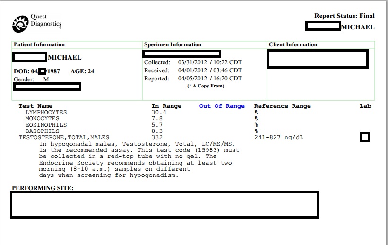Viewport: 388px width, 245px height.
Task: Click the 'In Range' column header
Action: (x=166, y=106)
